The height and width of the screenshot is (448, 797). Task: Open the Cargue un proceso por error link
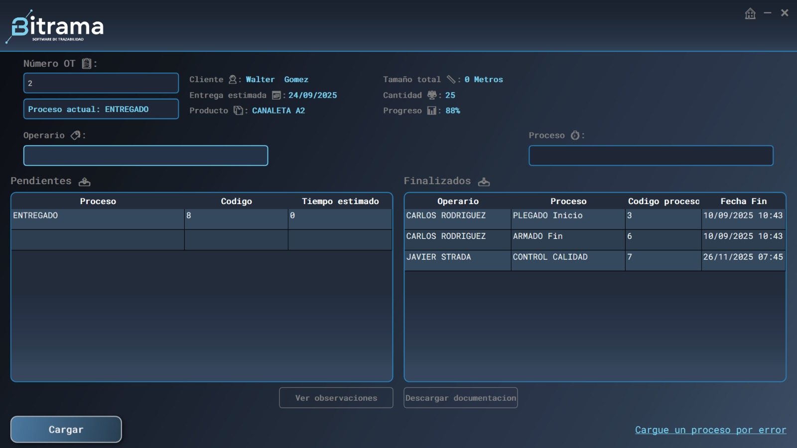(711, 430)
